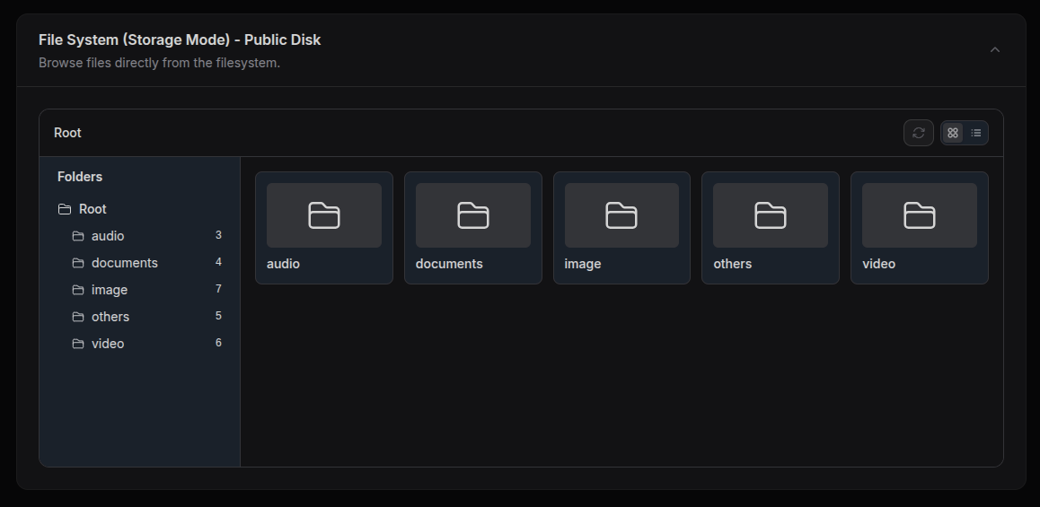Click the video folder name label in grid

click(878, 264)
